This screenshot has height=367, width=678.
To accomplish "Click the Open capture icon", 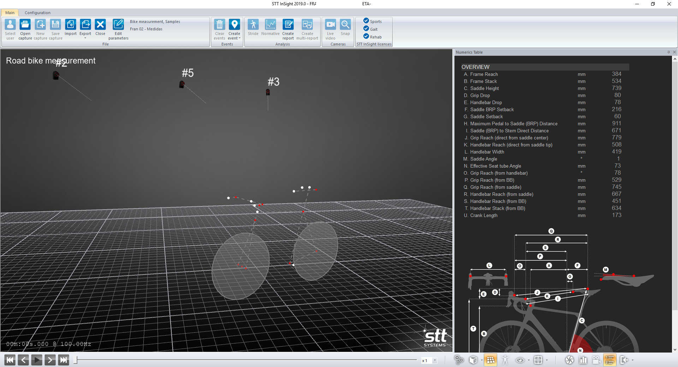I will click(25, 25).
